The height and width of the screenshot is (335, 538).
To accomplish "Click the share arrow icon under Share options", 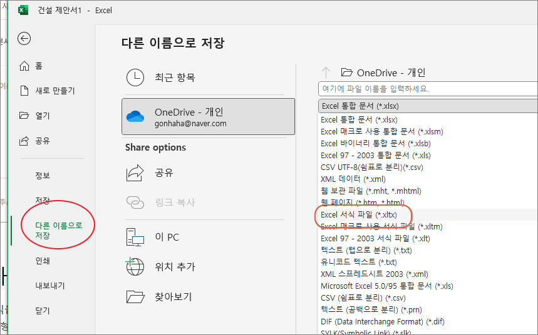I will click(135, 172).
